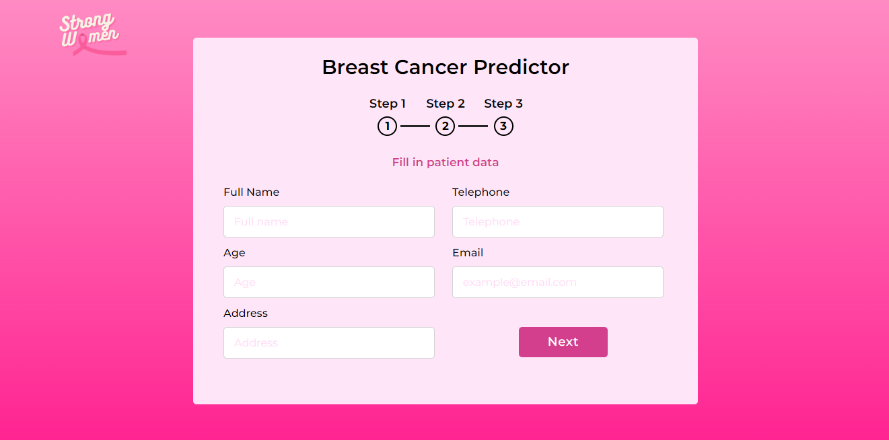This screenshot has width=889, height=440.
Task: Click the Email field label
Action: (x=467, y=252)
